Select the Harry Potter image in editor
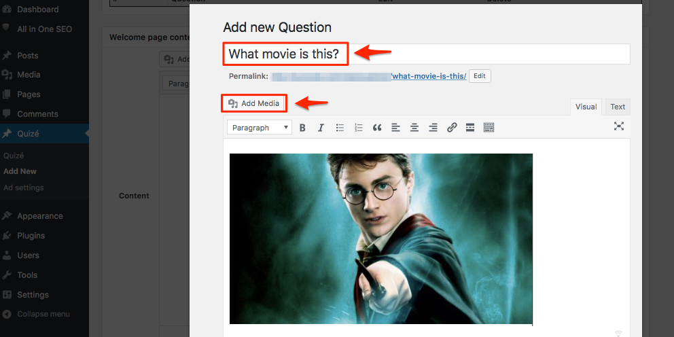This screenshot has width=674, height=337. click(x=381, y=238)
